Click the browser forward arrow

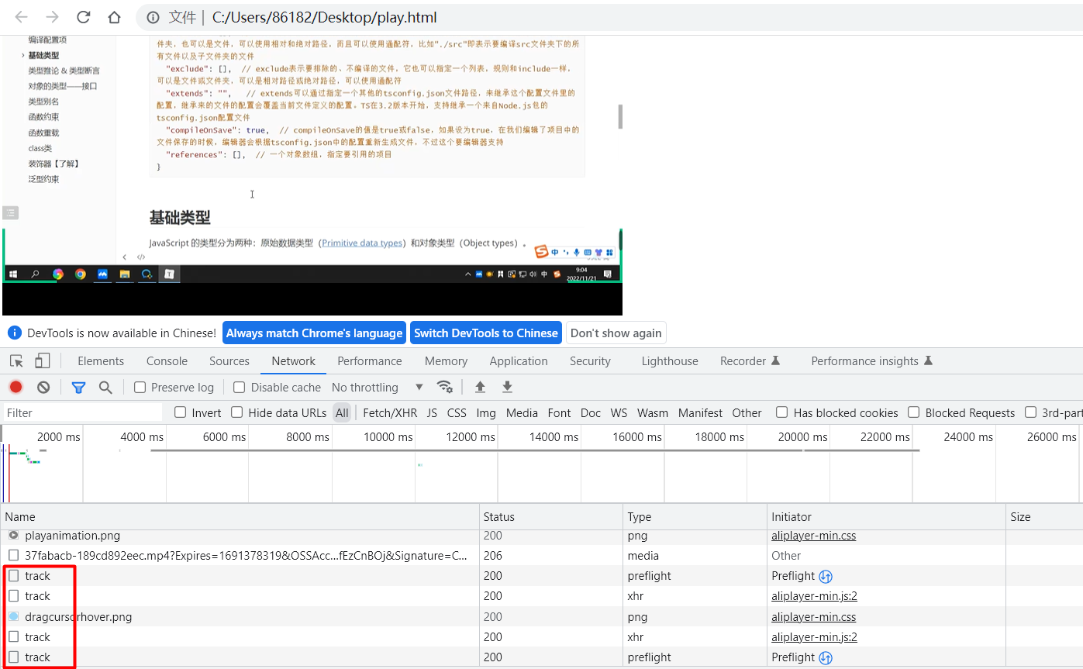(x=52, y=17)
